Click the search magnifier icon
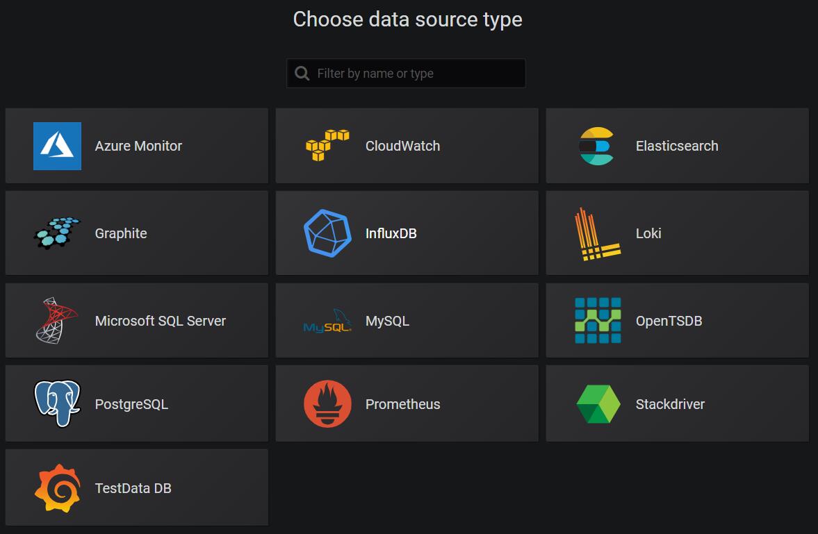The width and height of the screenshot is (818, 534). click(302, 73)
